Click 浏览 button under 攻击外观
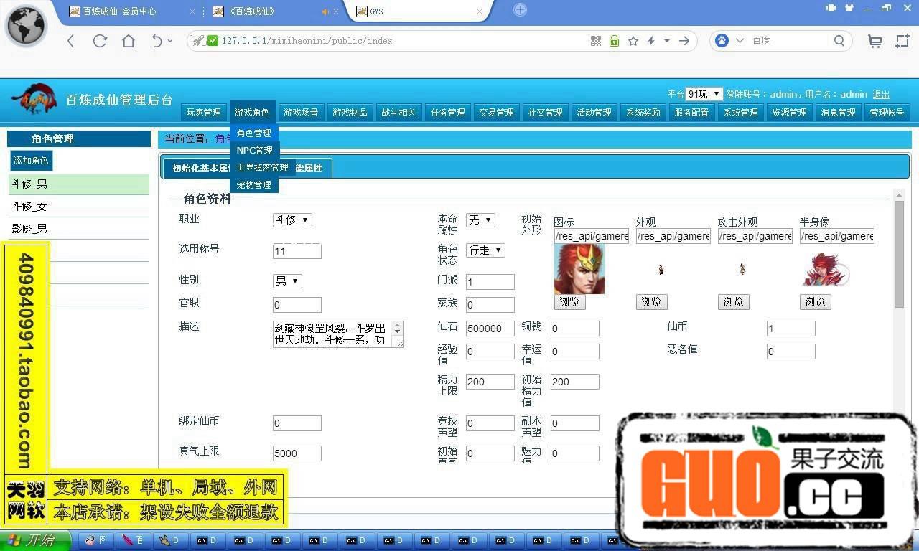 point(733,302)
